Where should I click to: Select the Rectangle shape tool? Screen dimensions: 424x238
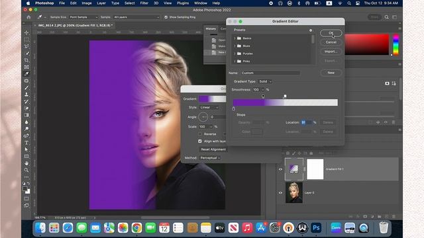26,157
